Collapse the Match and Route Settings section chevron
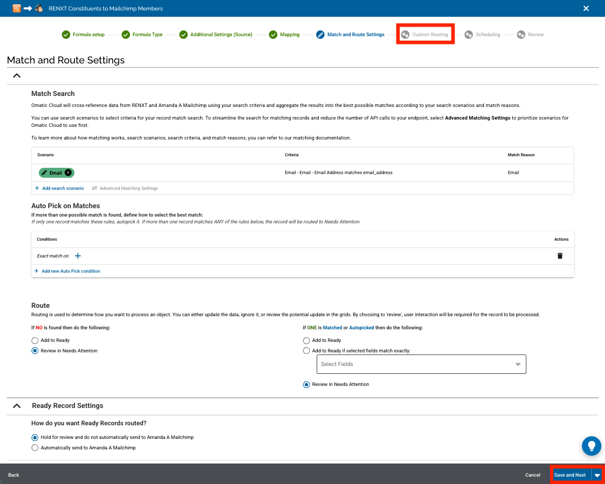 (17, 76)
